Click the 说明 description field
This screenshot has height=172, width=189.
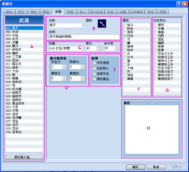point(84,37)
